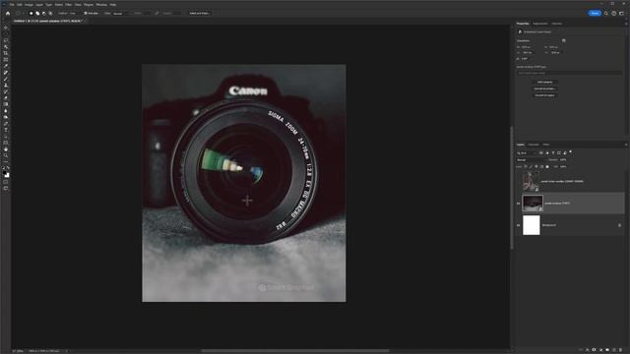Select the Dodge tool
Screen dimensions: 630x354
click(6, 117)
